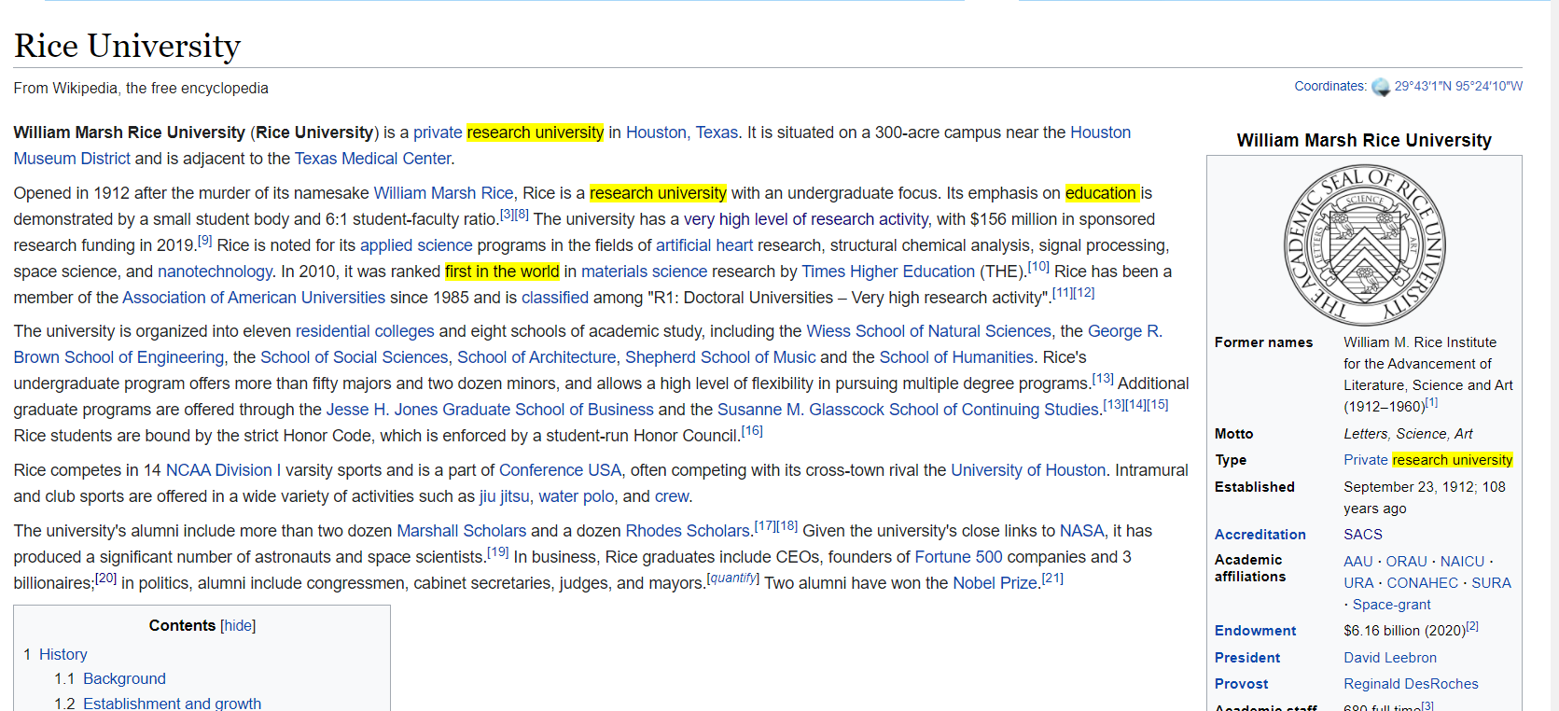Open Private link in infobox Type row
Screen dimensions: 1559x711
(1366, 460)
